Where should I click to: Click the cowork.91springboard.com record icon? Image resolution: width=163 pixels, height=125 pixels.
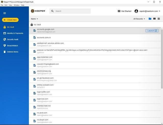[x=35, y=65]
